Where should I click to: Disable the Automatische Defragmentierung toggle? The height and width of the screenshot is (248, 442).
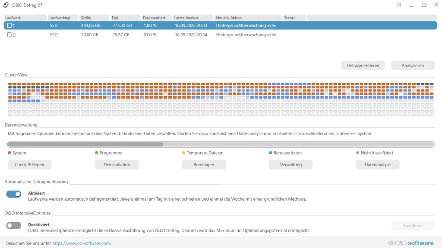tap(14, 194)
